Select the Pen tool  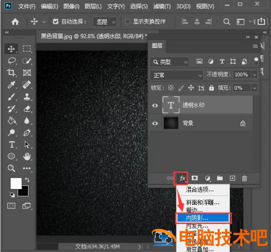27,132
